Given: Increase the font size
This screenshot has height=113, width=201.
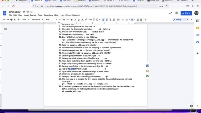Looking at the screenshot, I should [x=68, y=19].
